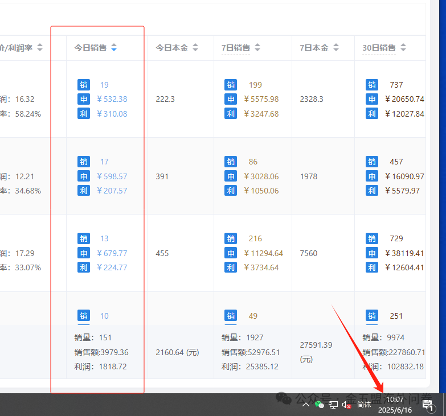Open WeChat tray icon
Screen dimensions: 446x416
320,405
